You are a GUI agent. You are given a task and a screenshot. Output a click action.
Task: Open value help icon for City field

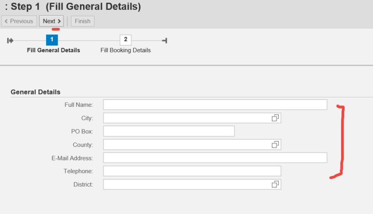tap(275, 118)
